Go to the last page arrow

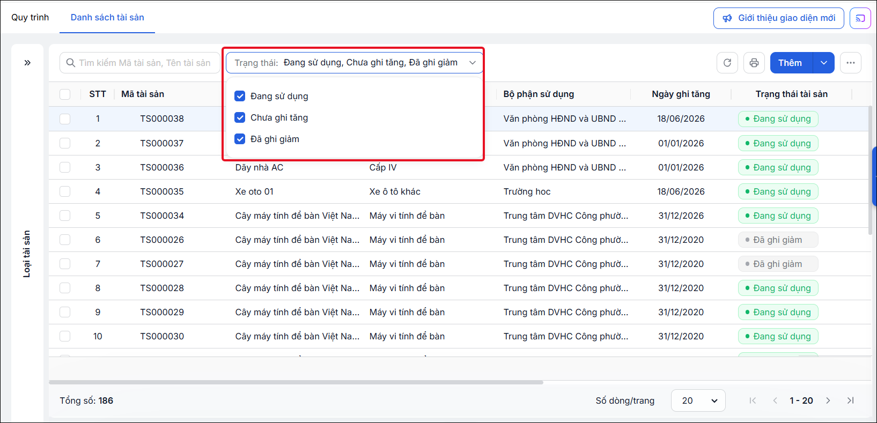[x=851, y=400]
